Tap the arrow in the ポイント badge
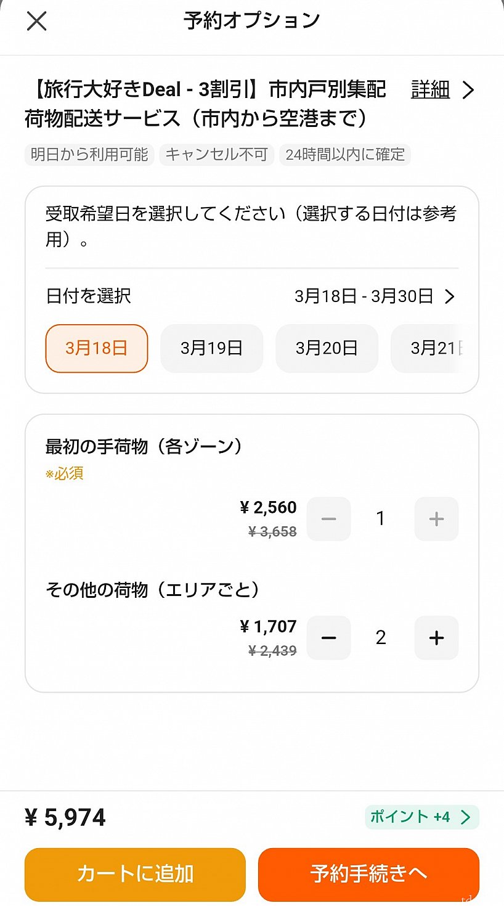Image resolution: width=504 pixels, height=906 pixels. click(466, 817)
